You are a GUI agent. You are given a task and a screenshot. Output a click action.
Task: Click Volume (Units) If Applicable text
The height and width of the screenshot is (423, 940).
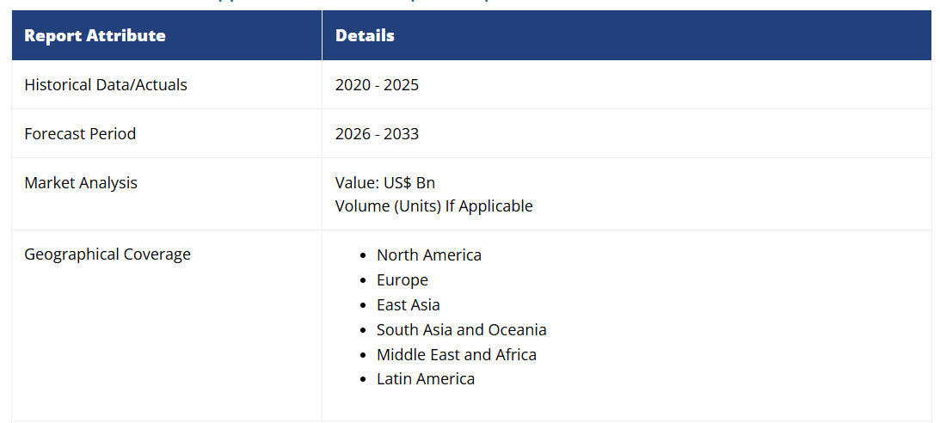coord(433,206)
